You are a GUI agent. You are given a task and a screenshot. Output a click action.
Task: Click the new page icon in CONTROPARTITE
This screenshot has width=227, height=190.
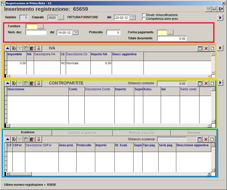click(x=212, y=83)
